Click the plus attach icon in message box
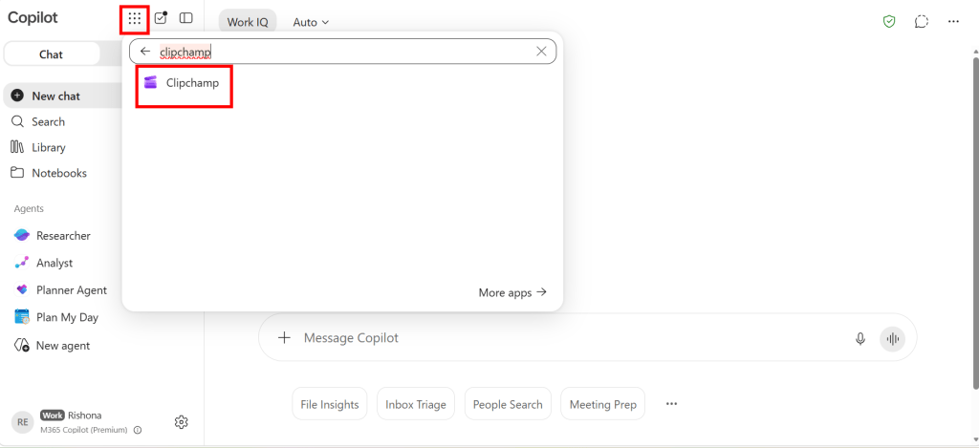This screenshot has height=448, width=979. [x=284, y=337]
